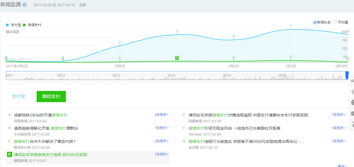Image resolution: width=354 pixels, height=167 pixels.
Task: Uncheck the 新闻头条 checkbox
Action: 315,22
